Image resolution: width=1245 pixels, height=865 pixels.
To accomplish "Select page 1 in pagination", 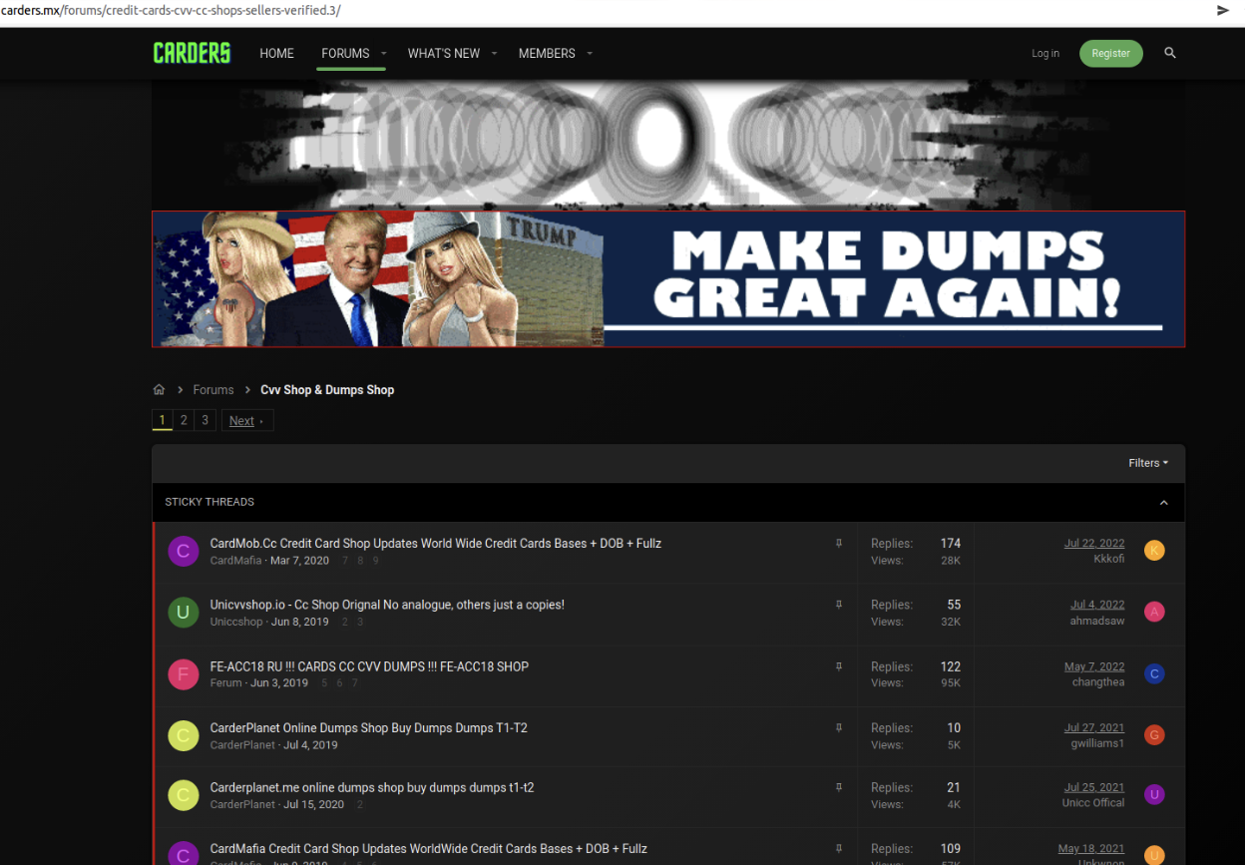I will coord(162,420).
